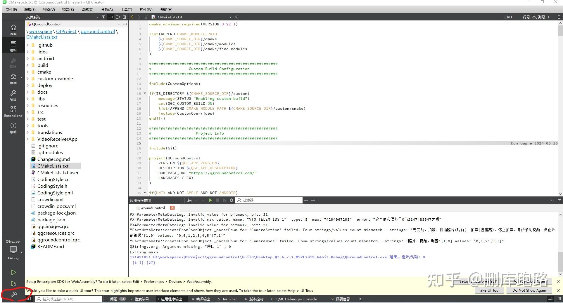The height and width of the screenshot is (303, 563).
Task: Collapse the if block at line 15
Action: pos(145,94)
